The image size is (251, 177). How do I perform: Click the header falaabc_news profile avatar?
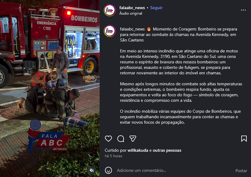click(110, 10)
